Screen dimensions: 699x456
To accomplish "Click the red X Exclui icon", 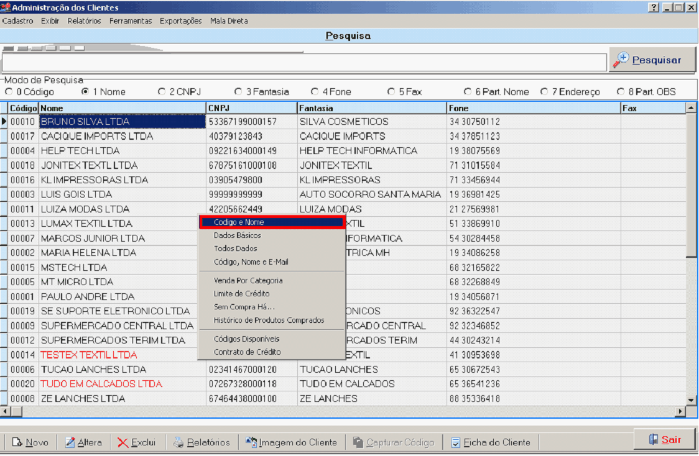I will pos(123,442).
